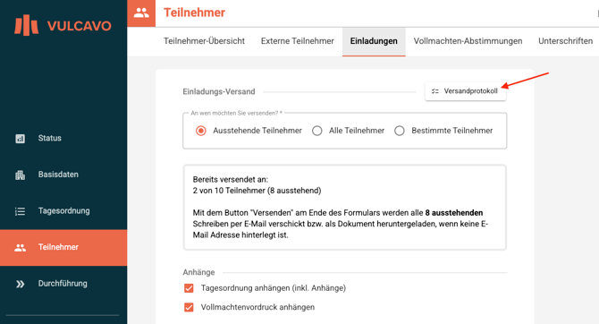Viewport: 599px width, 324px height.
Task: Uncheck Vollmachtenvordruck anhängen checkbox
Action: [189, 307]
